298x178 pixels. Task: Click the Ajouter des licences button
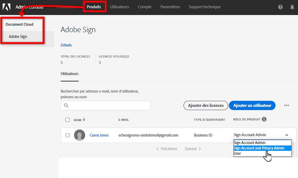206,105
